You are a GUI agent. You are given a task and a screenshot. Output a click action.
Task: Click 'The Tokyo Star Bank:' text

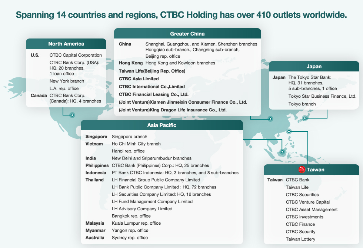click(310, 77)
